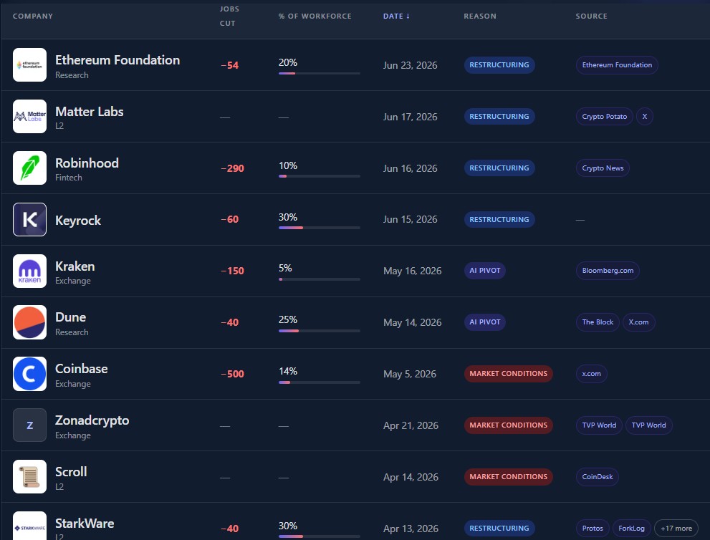Viewport: 710px width, 540px height.
Task: Click Ethereum Foundation 20% workforce bar
Action: 320,73
